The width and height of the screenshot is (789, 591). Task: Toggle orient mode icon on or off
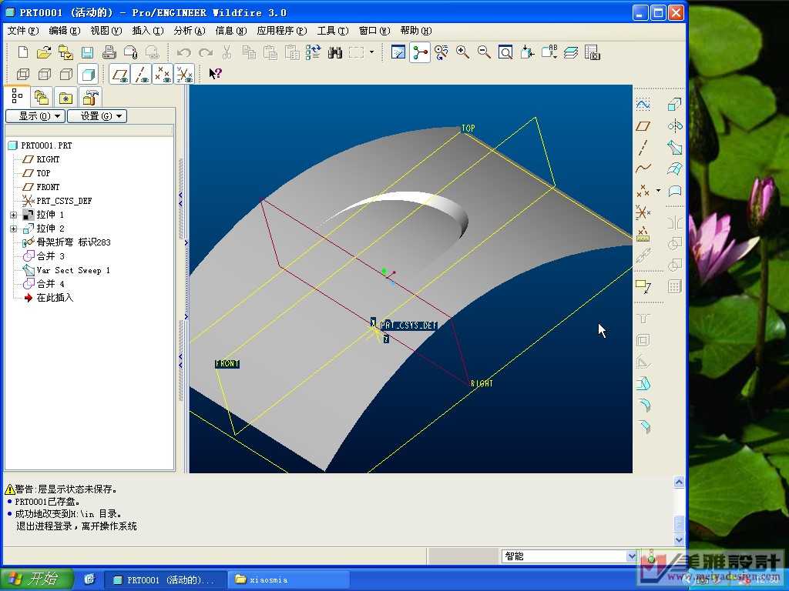pos(442,52)
